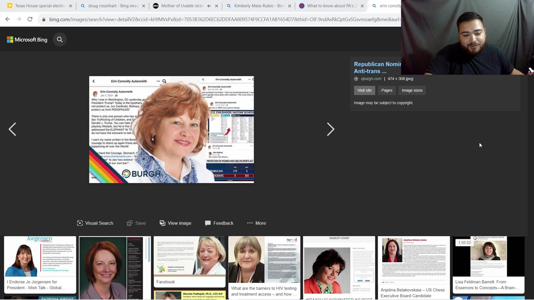
Task: Go back with browser back arrow
Action: pos(8,19)
